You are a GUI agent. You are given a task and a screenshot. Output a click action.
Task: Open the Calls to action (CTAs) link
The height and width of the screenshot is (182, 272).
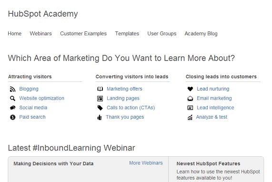(131, 108)
